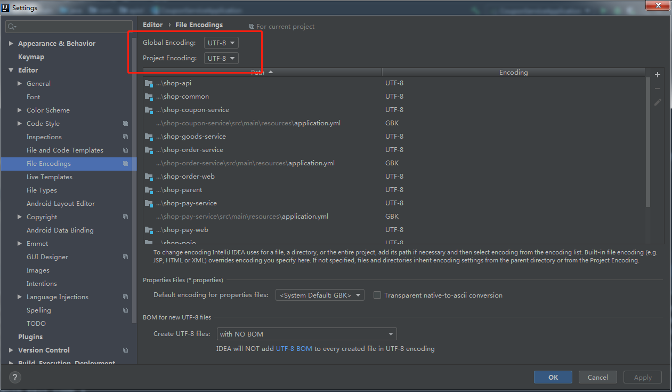
Task: Click the settings-copy icon beside Code Style
Action: 125,123
